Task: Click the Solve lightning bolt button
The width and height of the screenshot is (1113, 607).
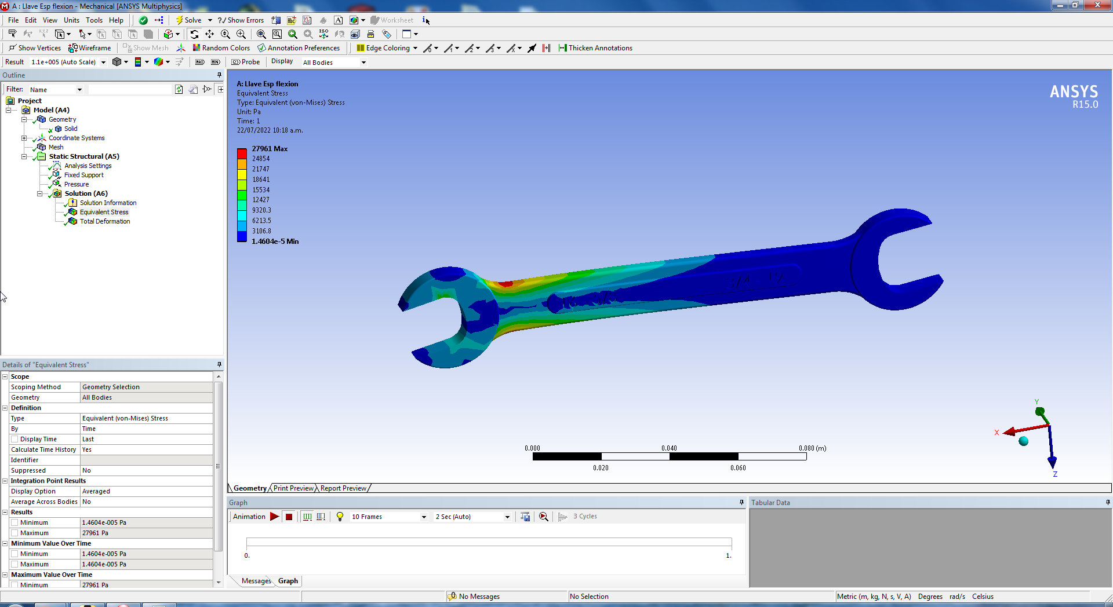Action: pyautogui.click(x=188, y=20)
